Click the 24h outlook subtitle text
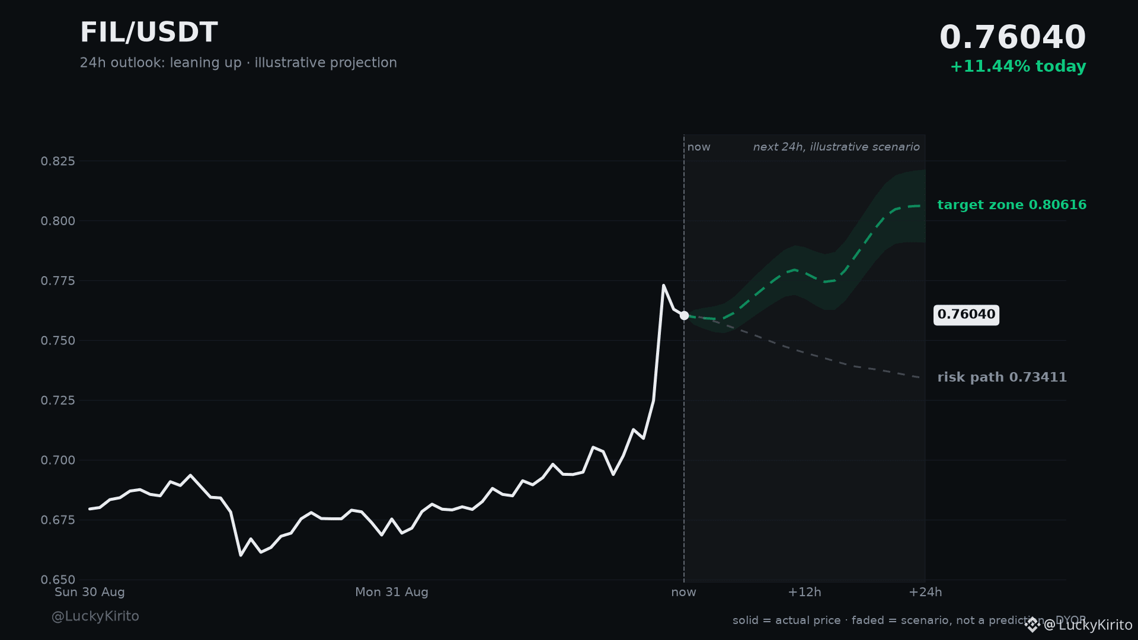 tap(238, 63)
